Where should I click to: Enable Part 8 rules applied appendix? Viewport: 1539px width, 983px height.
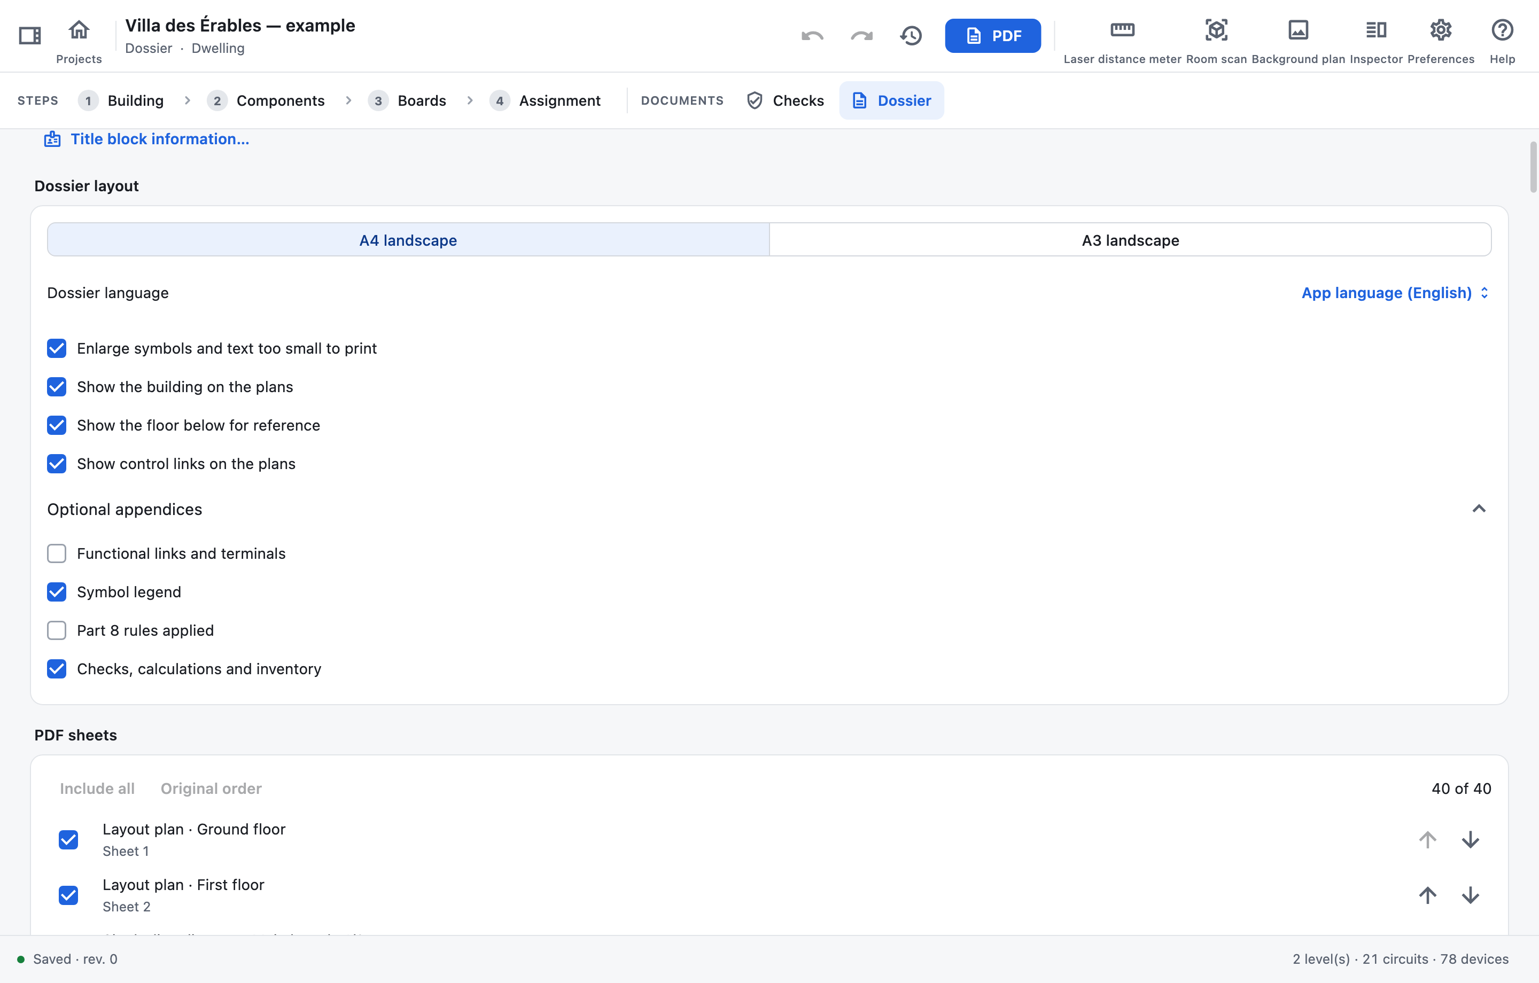[x=57, y=630]
